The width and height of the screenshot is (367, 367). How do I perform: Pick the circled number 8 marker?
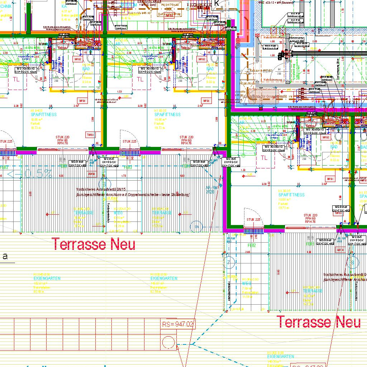pyautogui.click(x=353, y=263)
